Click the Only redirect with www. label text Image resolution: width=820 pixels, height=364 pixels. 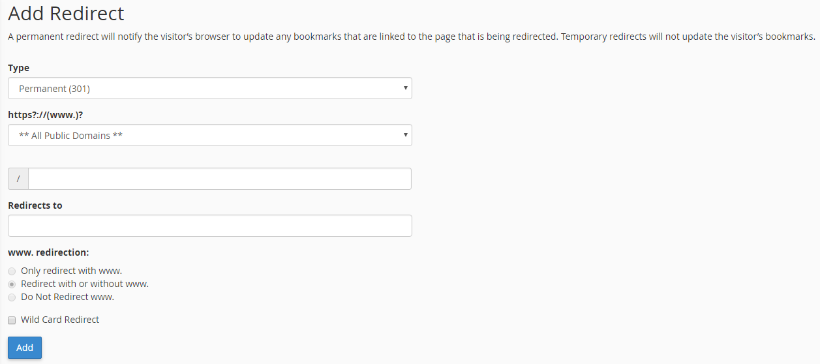[x=71, y=271]
